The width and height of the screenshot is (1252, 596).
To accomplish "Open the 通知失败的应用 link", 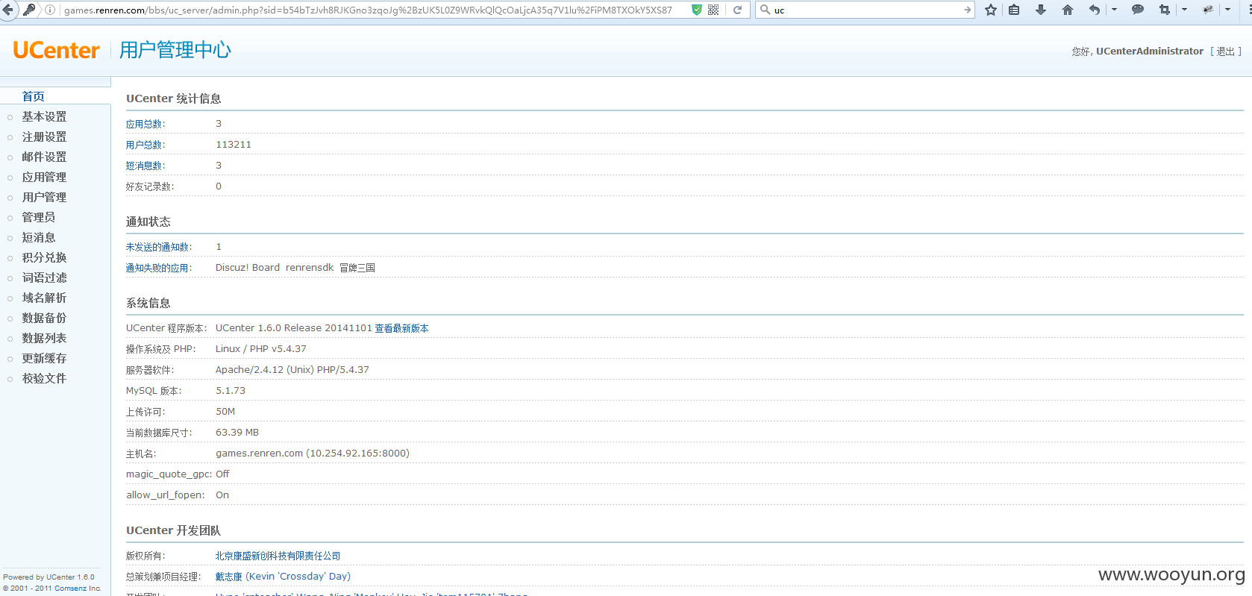I will click(157, 268).
